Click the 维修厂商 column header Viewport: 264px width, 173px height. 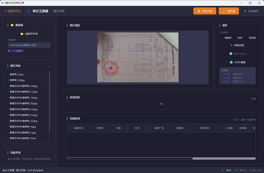(159, 128)
